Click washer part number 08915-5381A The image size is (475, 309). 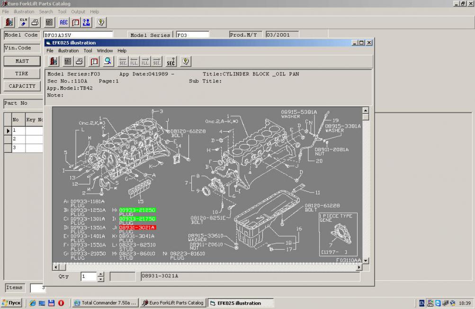point(299,112)
